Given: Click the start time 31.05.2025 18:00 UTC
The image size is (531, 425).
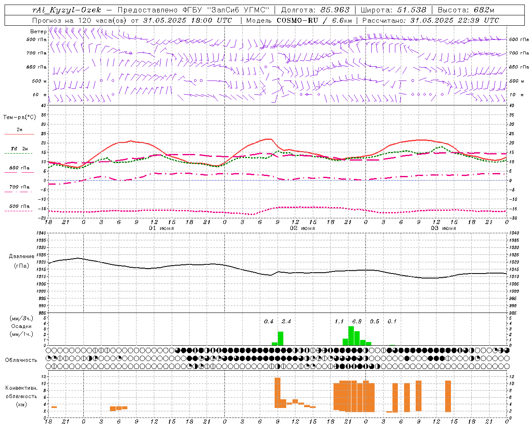Looking at the screenshot, I should [188, 20].
